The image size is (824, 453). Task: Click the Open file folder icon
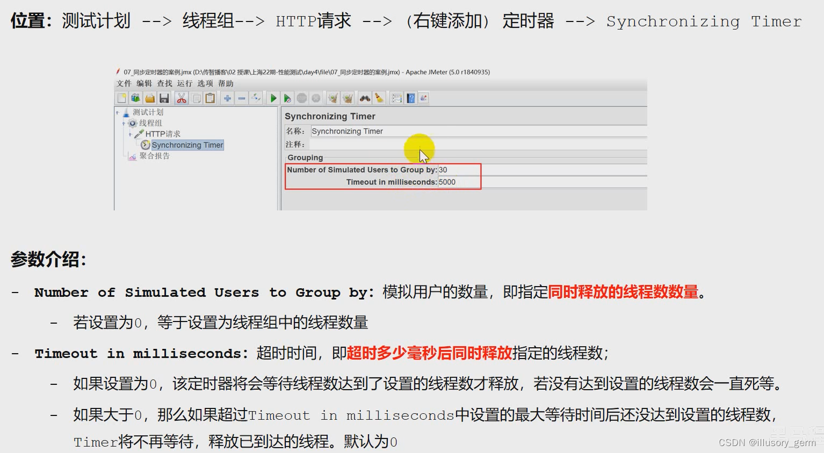click(x=150, y=98)
